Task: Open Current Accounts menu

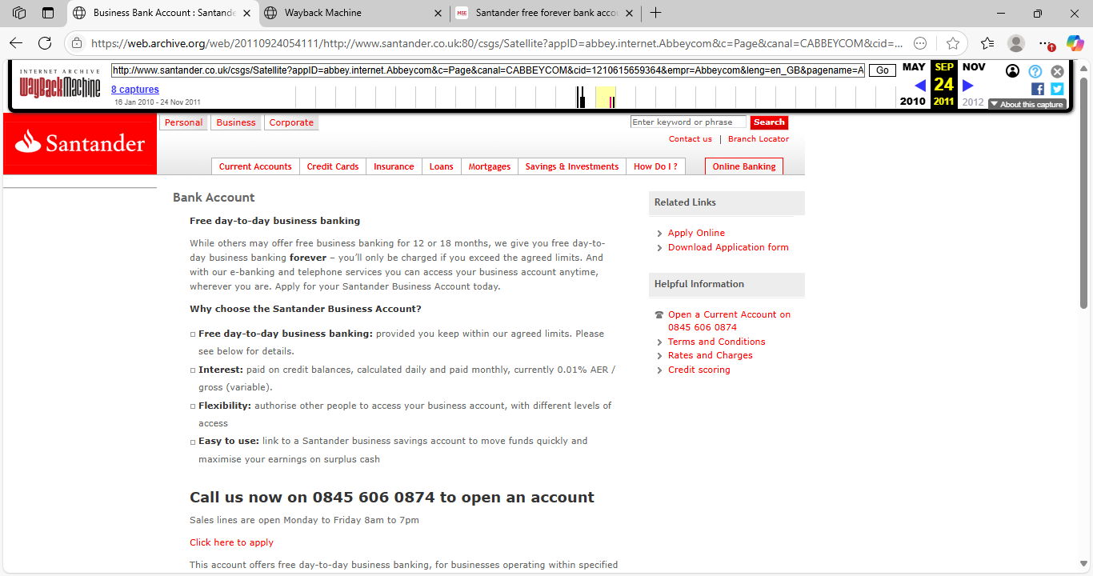Action: click(x=255, y=166)
